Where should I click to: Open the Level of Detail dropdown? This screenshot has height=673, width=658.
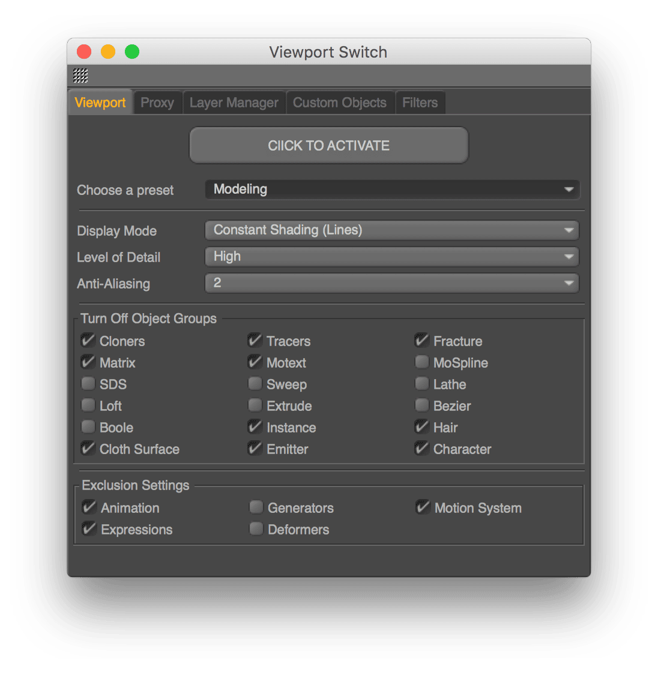392,257
